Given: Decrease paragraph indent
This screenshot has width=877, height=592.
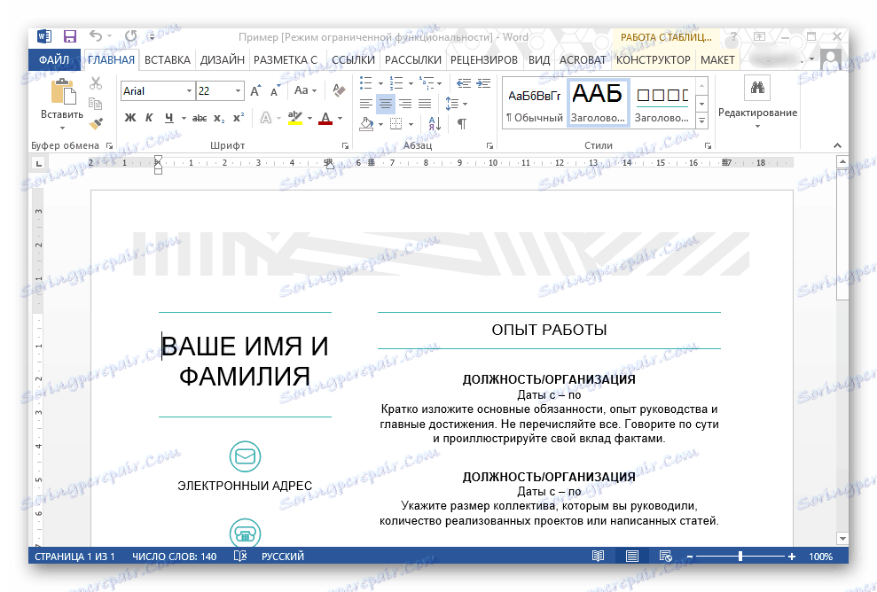Looking at the screenshot, I should [464, 83].
